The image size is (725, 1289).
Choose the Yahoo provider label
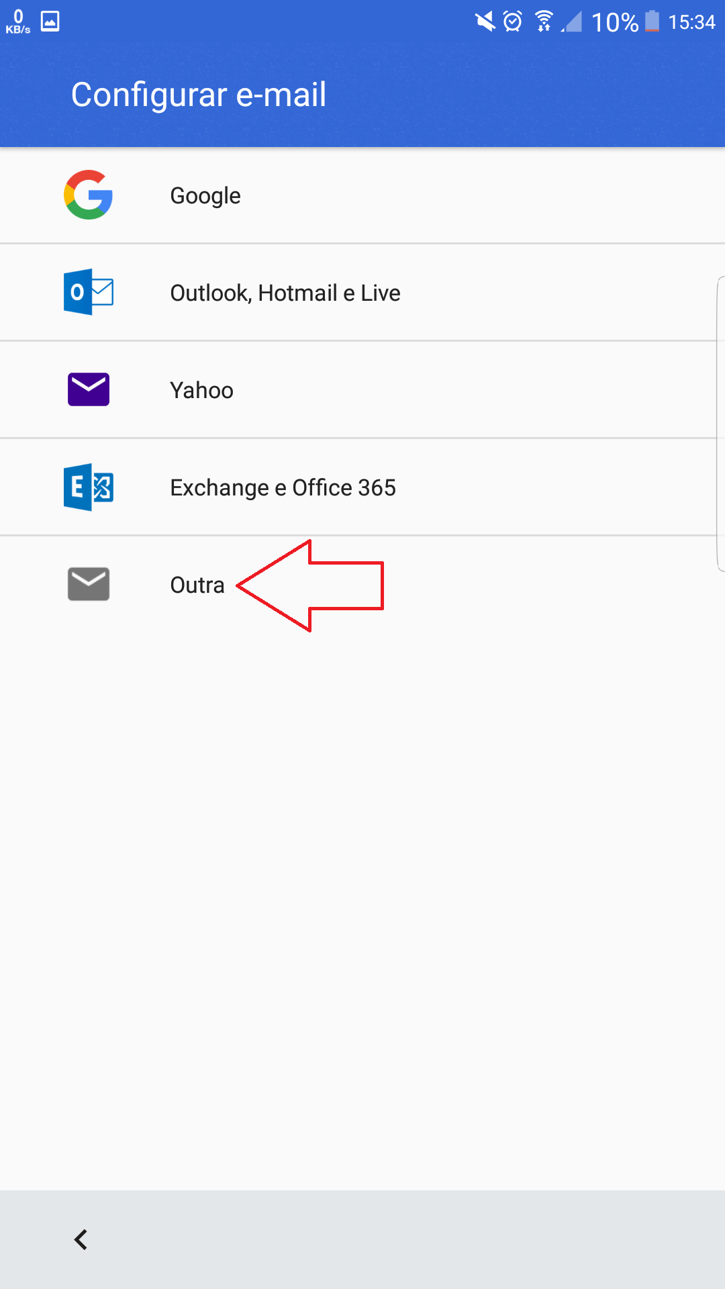(x=201, y=390)
